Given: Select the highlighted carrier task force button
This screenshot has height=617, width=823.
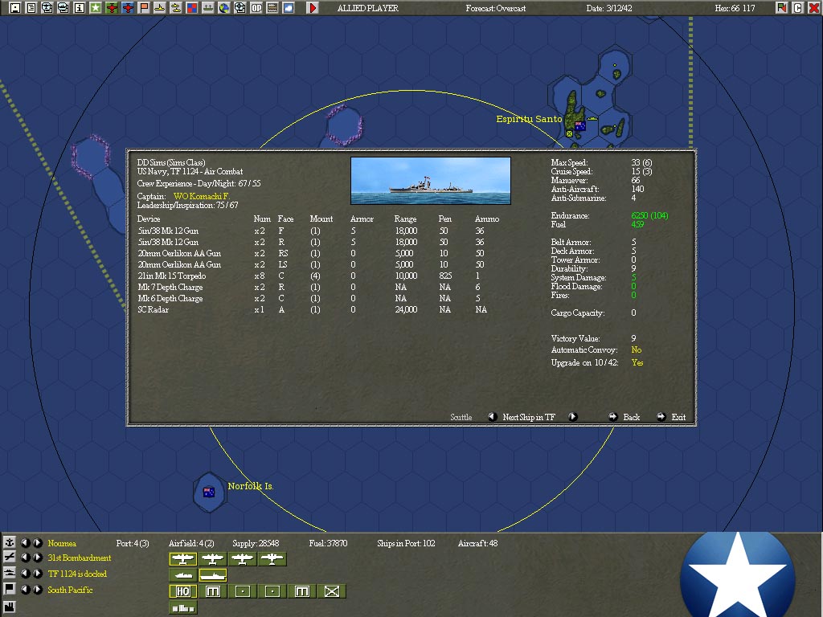Looking at the screenshot, I should (212, 575).
